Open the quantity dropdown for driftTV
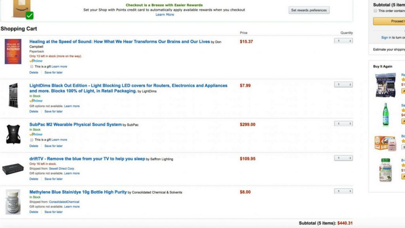 tap(343, 157)
